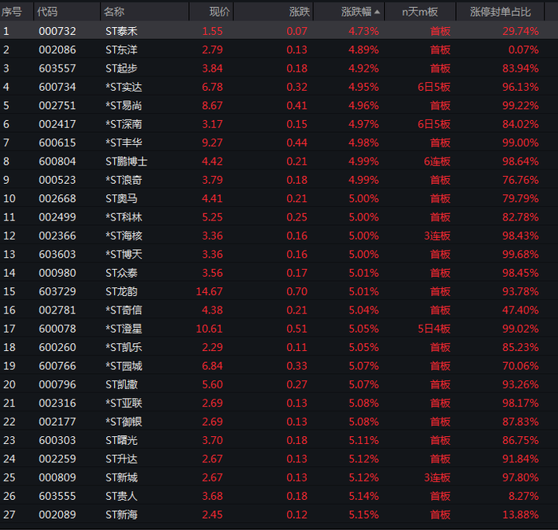The width and height of the screenshot is (558, 530).
Task: Select ST新城 stock name
Action: [121, 477]
